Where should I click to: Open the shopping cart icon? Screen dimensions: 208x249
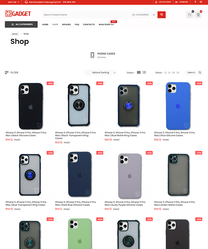[x=198, y=15]
